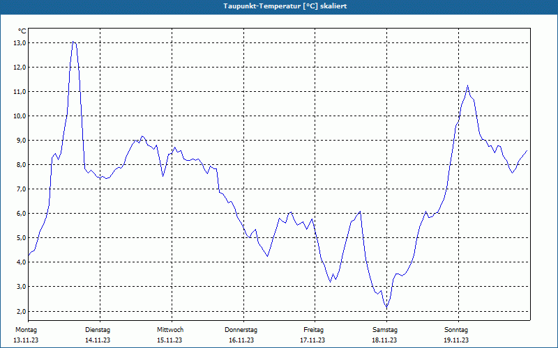Click the 7,0 y-axis value

(x=21, y=189)
